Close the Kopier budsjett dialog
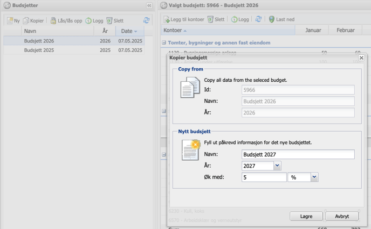 361,58
